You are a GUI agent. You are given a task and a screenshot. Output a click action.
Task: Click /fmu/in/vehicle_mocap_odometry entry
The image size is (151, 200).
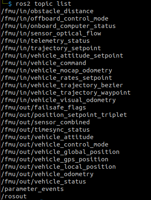click(57, 70)
